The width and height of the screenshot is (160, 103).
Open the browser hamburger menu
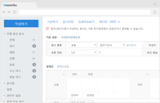155,12
